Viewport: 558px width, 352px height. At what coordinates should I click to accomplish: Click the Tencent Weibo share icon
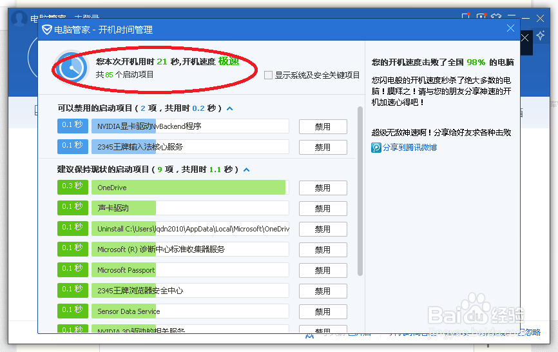(376, 148)
